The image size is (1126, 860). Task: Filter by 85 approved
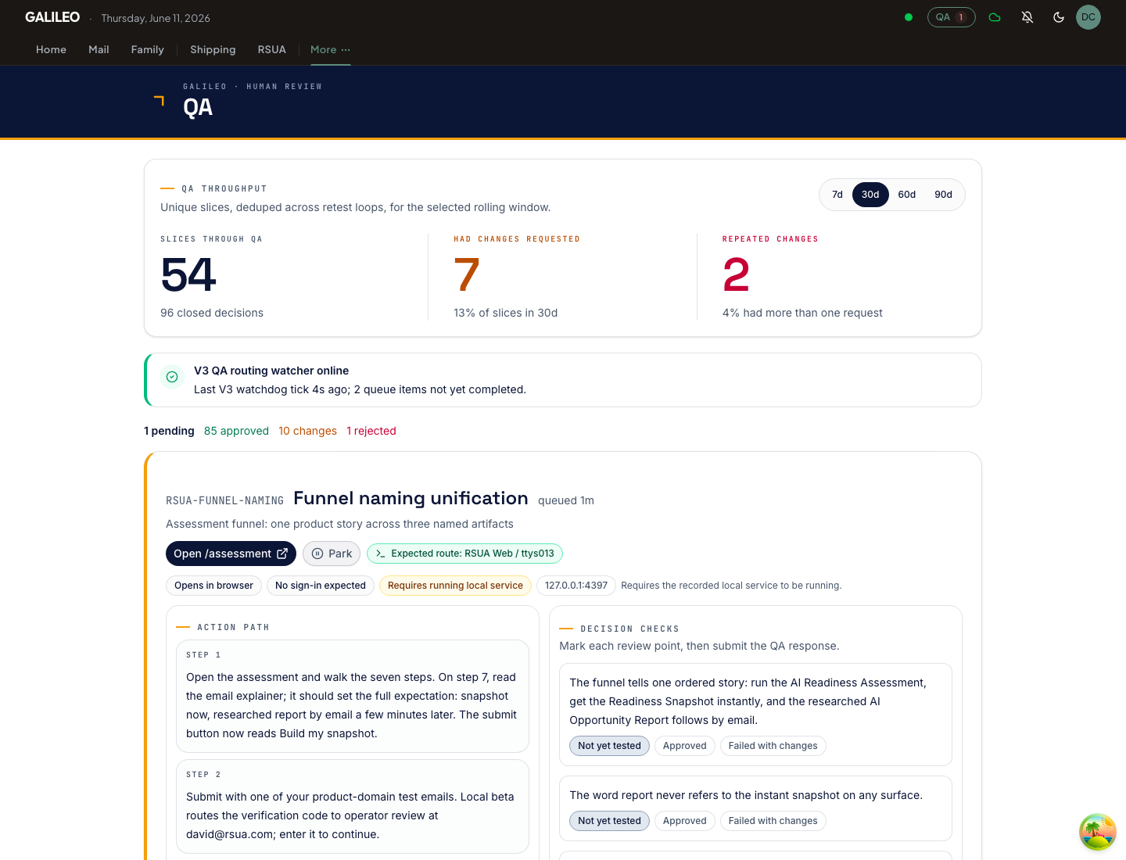(x=236, y=431)
